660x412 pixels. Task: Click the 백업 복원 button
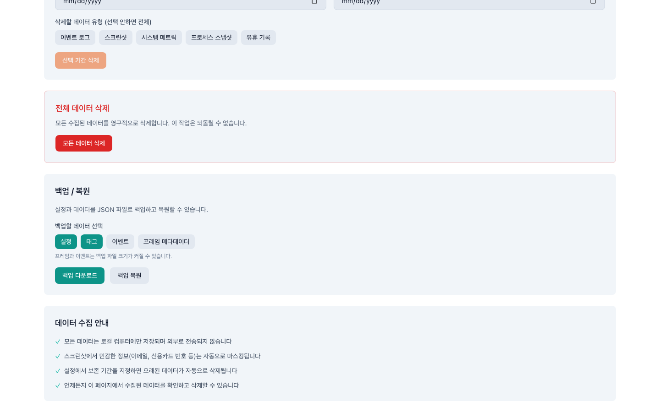(129, 276)
